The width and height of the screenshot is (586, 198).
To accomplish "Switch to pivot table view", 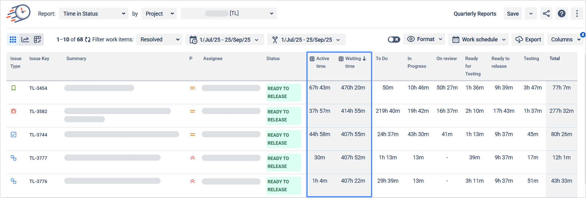I will click(x=38, y=40).
